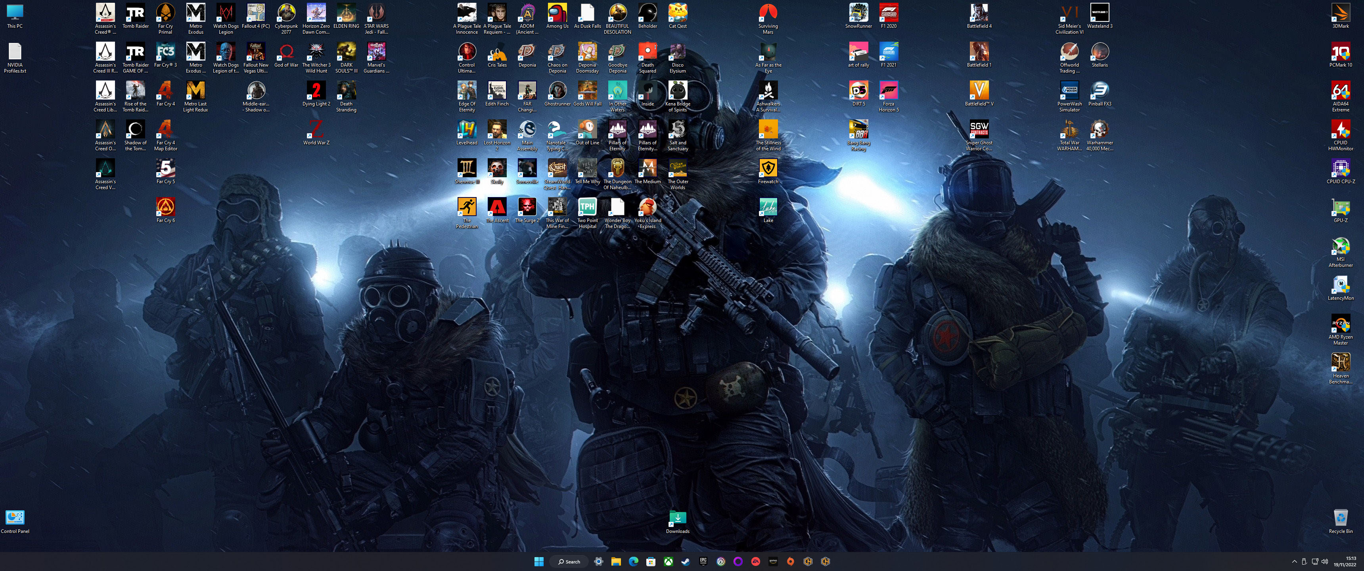
Task: Select the LatencyMon shortcut
Action: click(1340, 289)
